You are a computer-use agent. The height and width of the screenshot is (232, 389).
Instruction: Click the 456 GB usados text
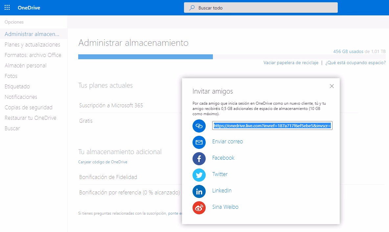[348, 51]
